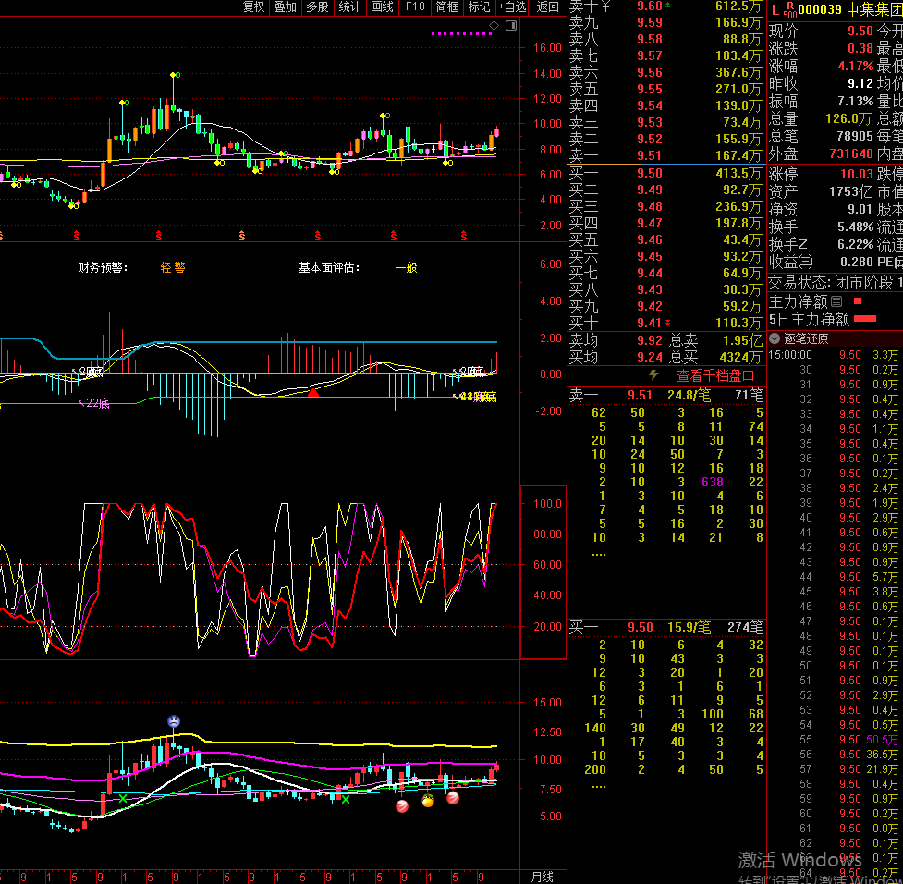Image resolution: width=903 pixels, height=884 pixels.
Task: Click the lightning bolt icon beside 查看千档盘口
Action: tap(653, 374)
